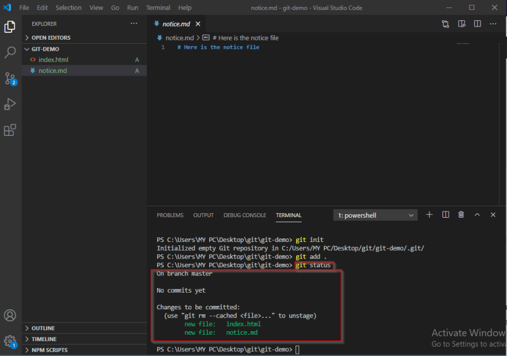Open the powershell terminal selector dropdown
Screen dimensions: 507x356
pos(376,215)
